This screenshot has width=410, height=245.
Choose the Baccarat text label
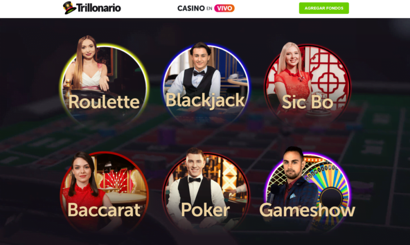104,210
